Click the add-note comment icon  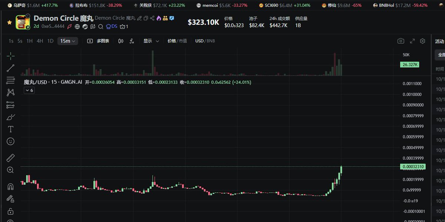pyautogui.click(x=93, y=27)
